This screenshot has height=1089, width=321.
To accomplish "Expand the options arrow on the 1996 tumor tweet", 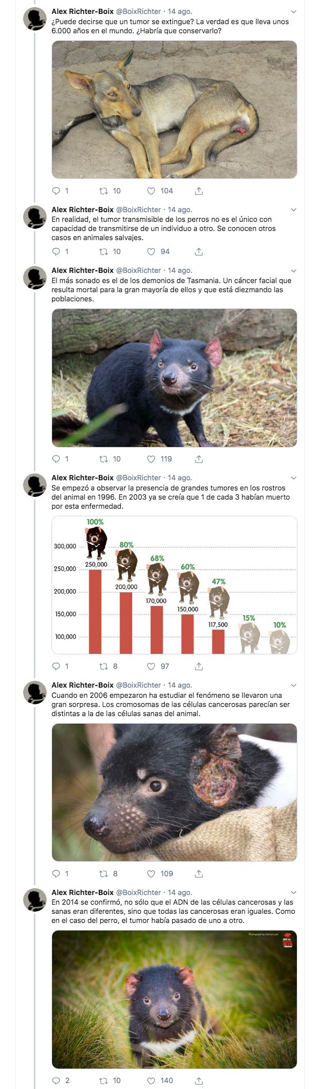I will point(293,478).
